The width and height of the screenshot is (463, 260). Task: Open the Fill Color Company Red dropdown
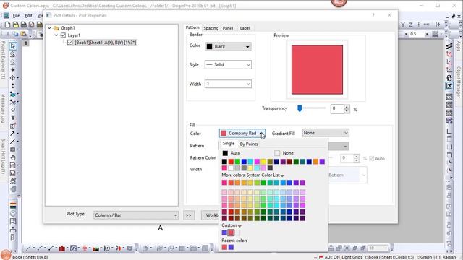pyautogui.click(x=242, y=133)
